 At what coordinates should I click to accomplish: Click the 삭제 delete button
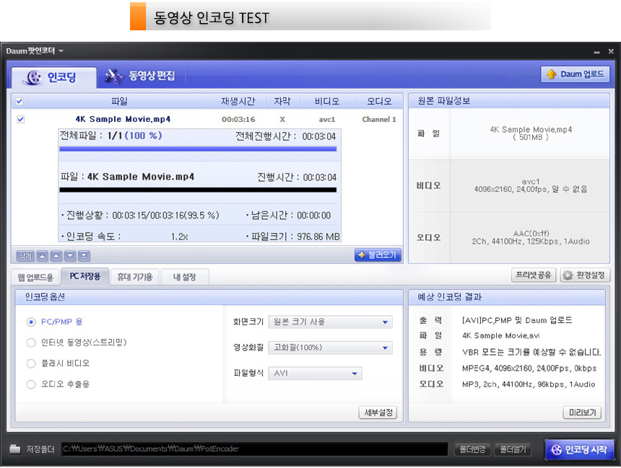(x=25, y=255)
